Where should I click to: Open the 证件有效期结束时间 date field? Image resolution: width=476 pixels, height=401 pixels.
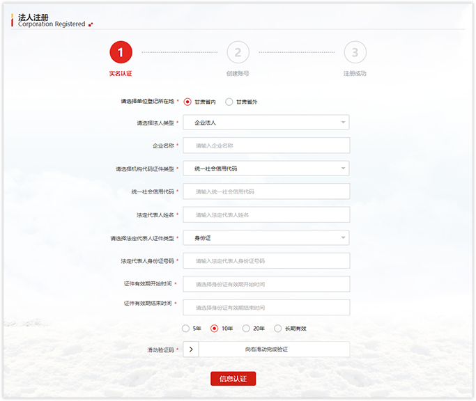pyautogui.click(x=266, y=307)
